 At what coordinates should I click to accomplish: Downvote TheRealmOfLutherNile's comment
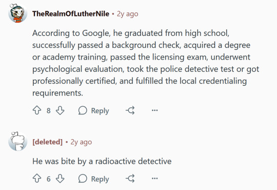(60, 110)
